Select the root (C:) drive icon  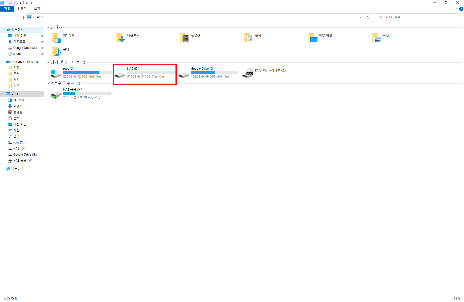56,74
